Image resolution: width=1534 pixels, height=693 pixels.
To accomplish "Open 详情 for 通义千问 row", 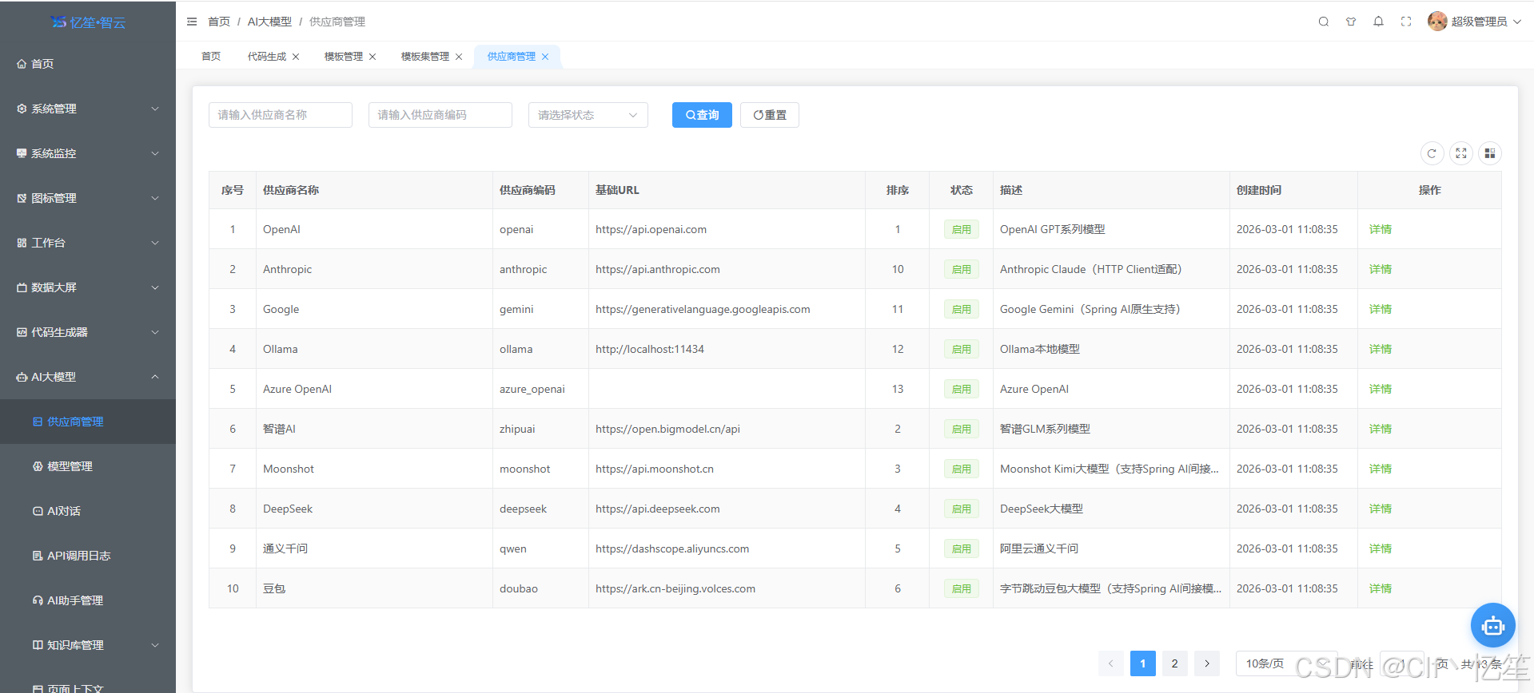I will click(1381, 548).
